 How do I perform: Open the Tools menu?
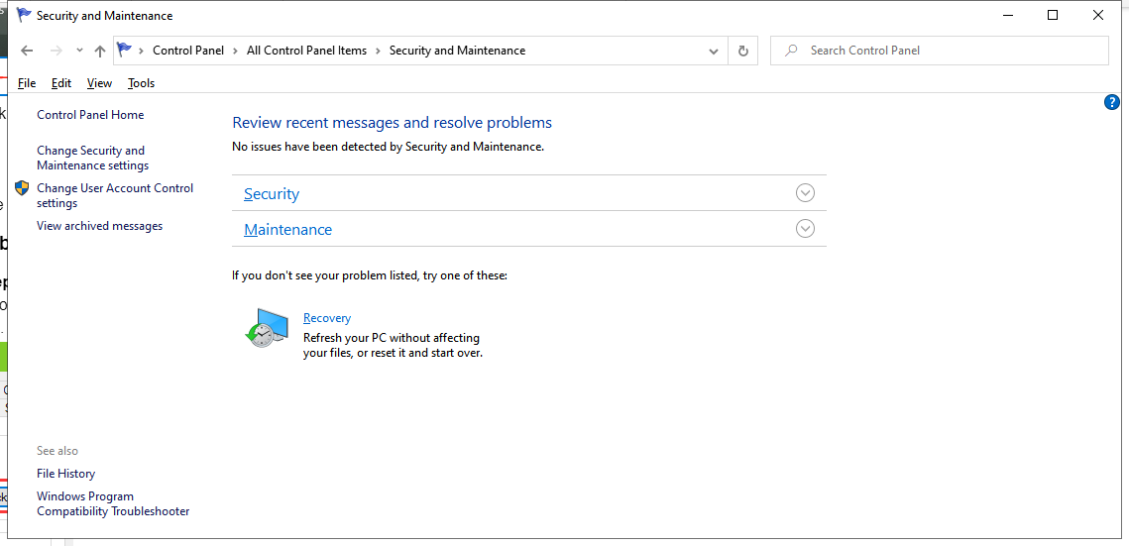[141, 82]
